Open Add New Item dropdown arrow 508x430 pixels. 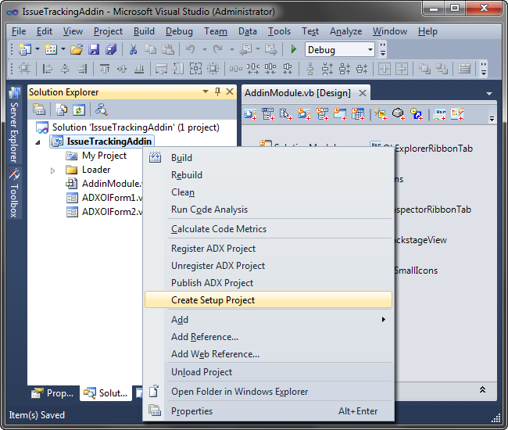[x=63, y=49]
